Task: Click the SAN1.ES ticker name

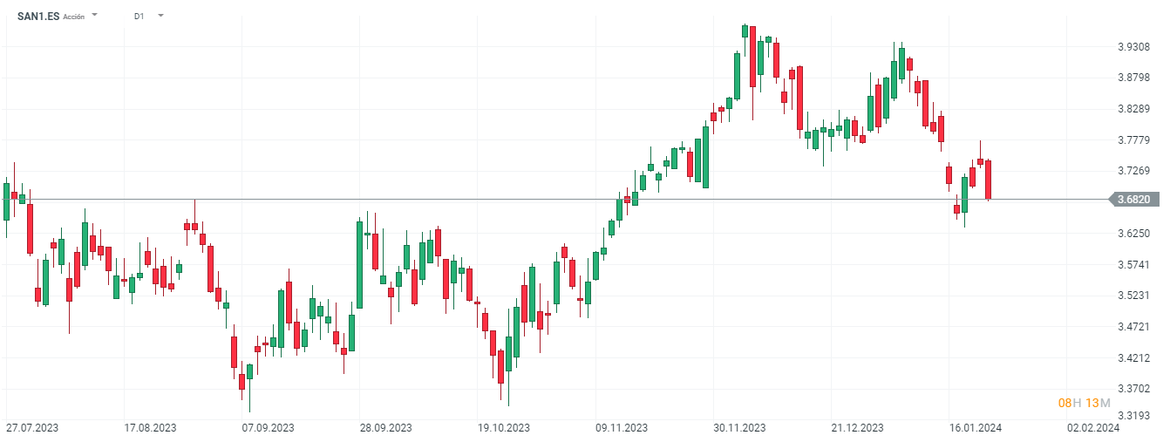Action: (38, 16)
